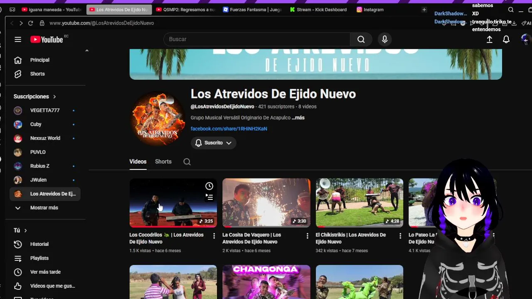The image size is (532, 299).
Task: Open the notifications bell in header
Action: [x=506, y=39]
